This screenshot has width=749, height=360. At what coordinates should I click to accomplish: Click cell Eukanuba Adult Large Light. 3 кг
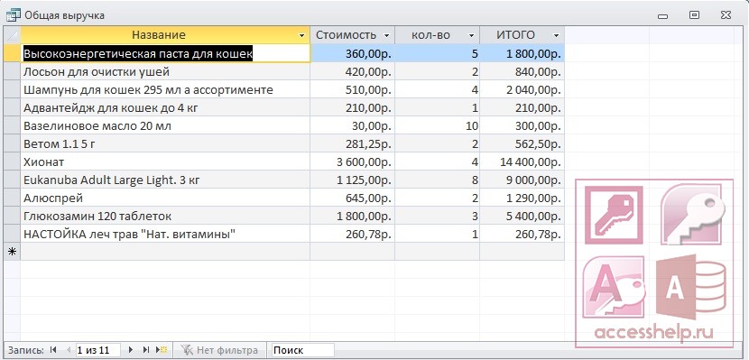click(165, 180)
